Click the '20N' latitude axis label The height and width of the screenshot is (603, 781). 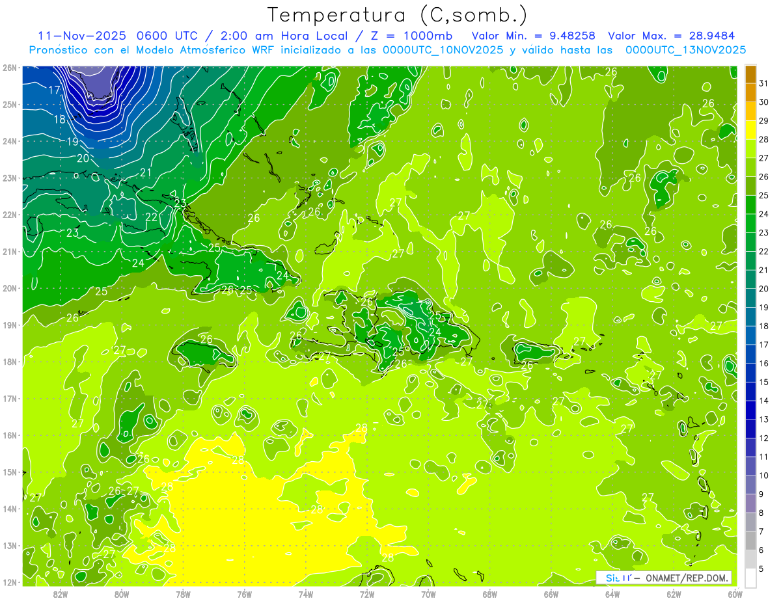point(9,288)
